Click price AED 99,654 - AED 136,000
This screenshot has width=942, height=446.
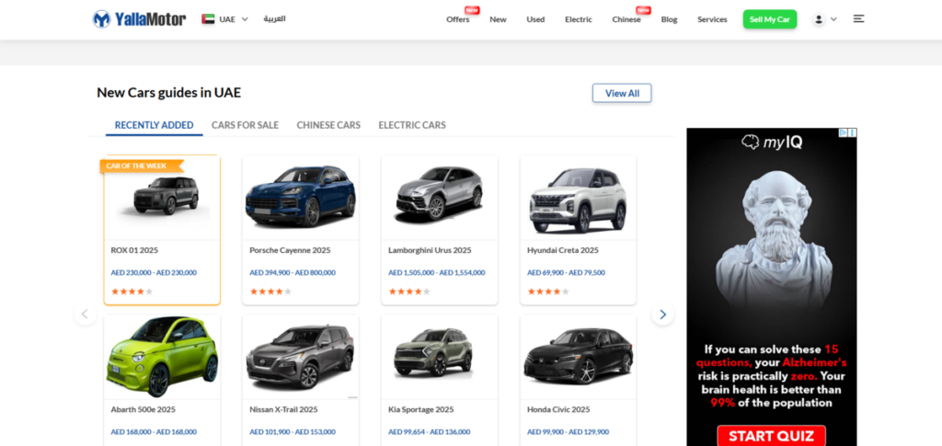[429, 431]
